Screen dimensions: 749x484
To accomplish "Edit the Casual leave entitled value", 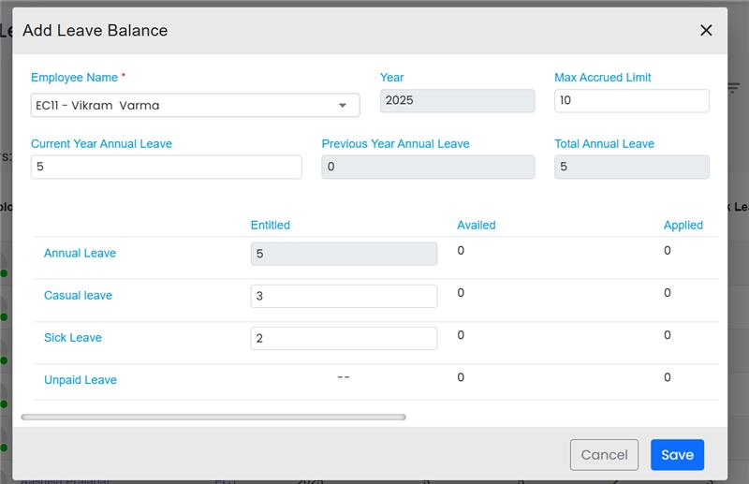I will click(344, 296).
